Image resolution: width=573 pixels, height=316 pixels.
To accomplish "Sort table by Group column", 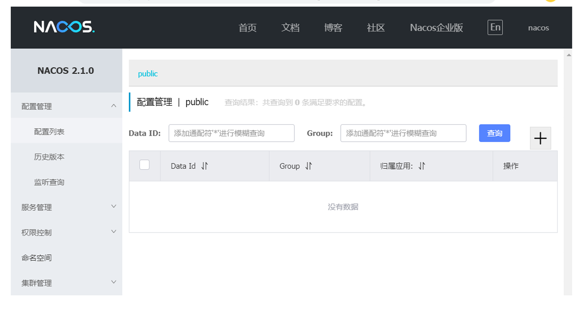I will pyautogui.click(x=308, y=166).
